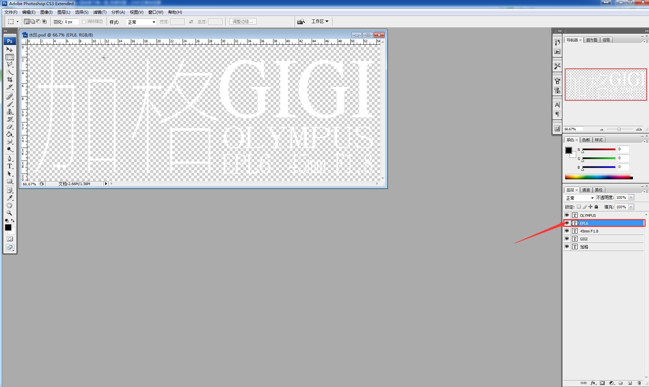Open the 文件(F) menu

(x=11, y=12)
